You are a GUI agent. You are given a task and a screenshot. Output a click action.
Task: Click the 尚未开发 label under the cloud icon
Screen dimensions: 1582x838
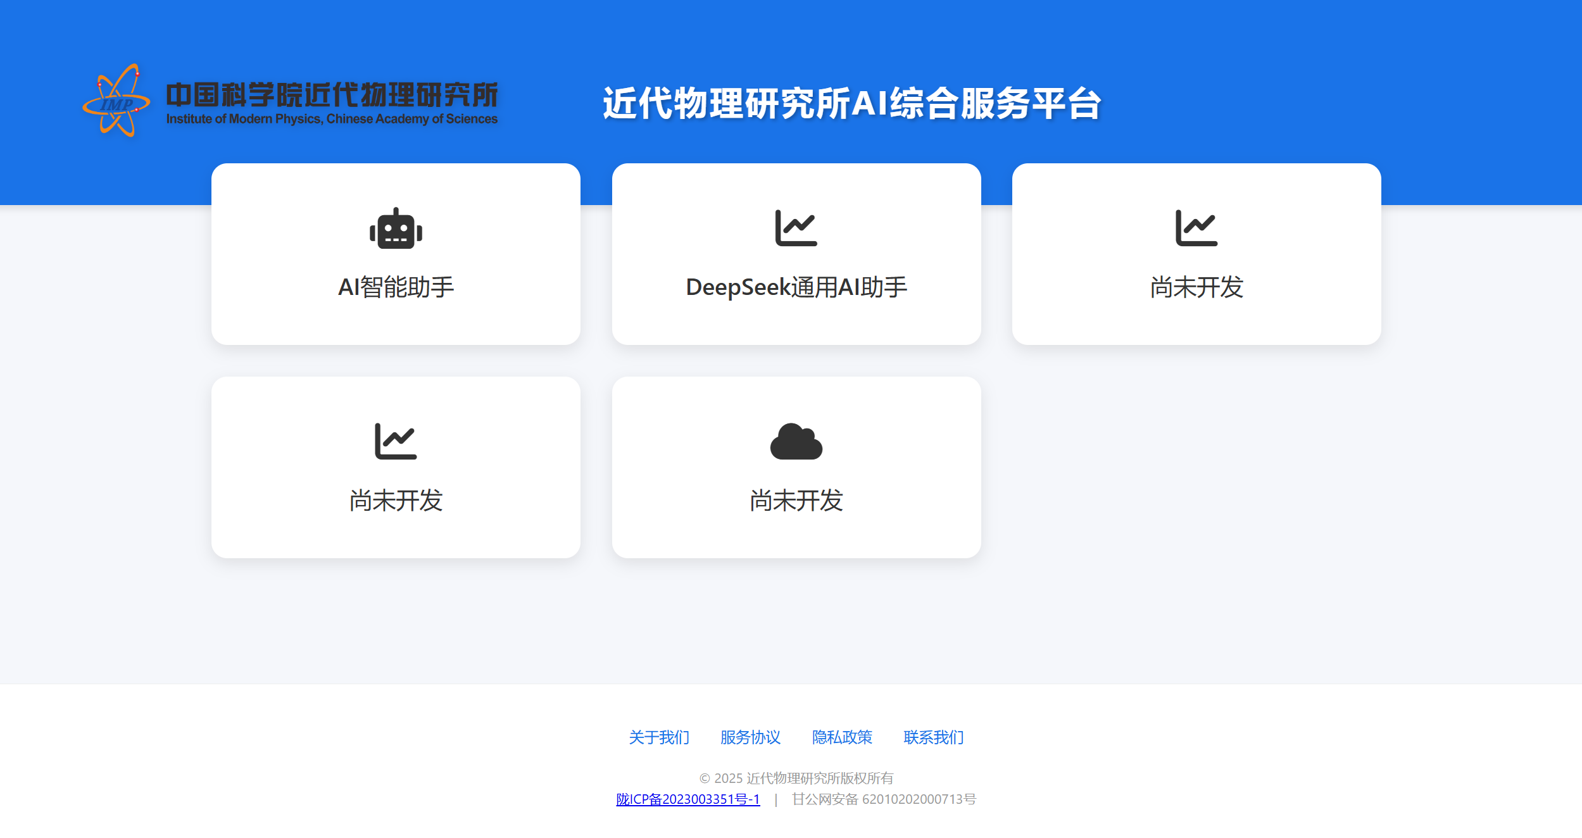(796, 501)
